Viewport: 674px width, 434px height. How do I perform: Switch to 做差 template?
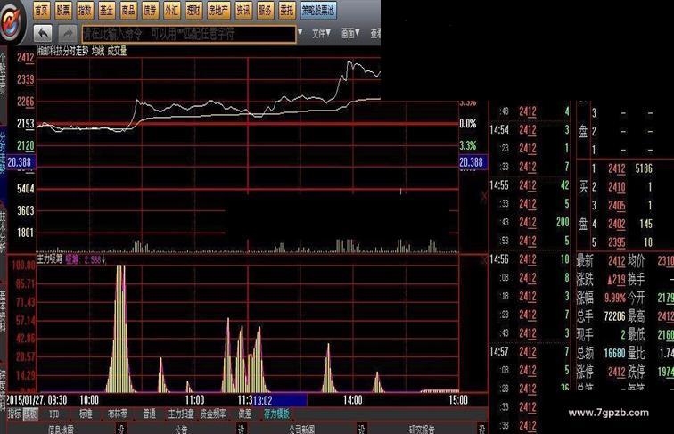click(x=244, y=414)
